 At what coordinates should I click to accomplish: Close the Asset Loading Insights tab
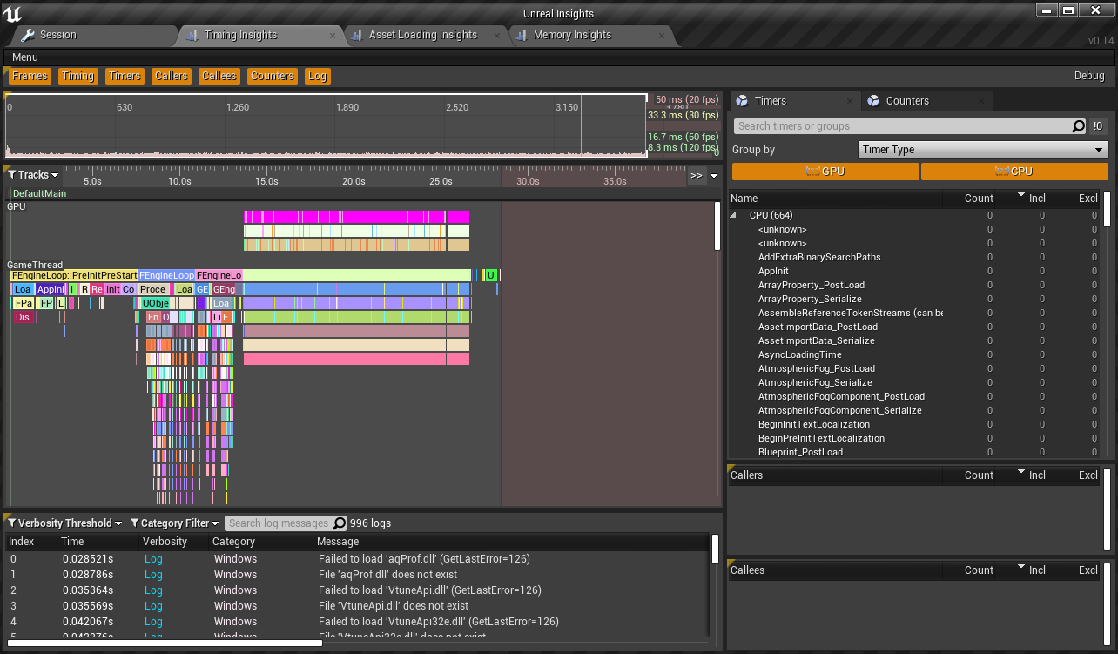tap(497, 36)
